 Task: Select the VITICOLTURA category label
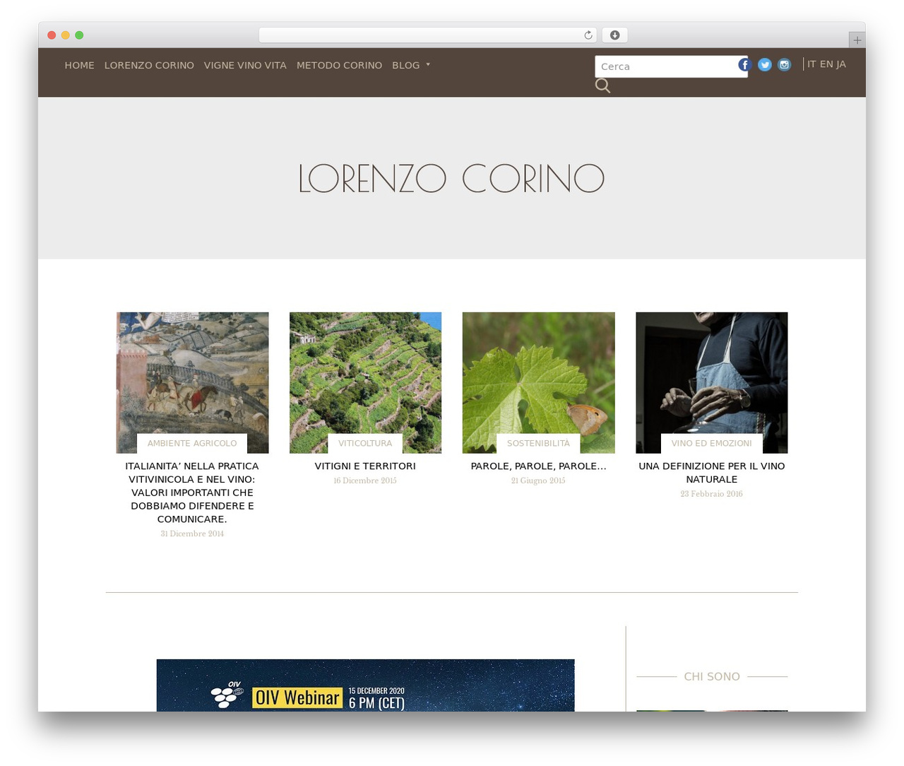pyautogui.click(x=365, y=443)
